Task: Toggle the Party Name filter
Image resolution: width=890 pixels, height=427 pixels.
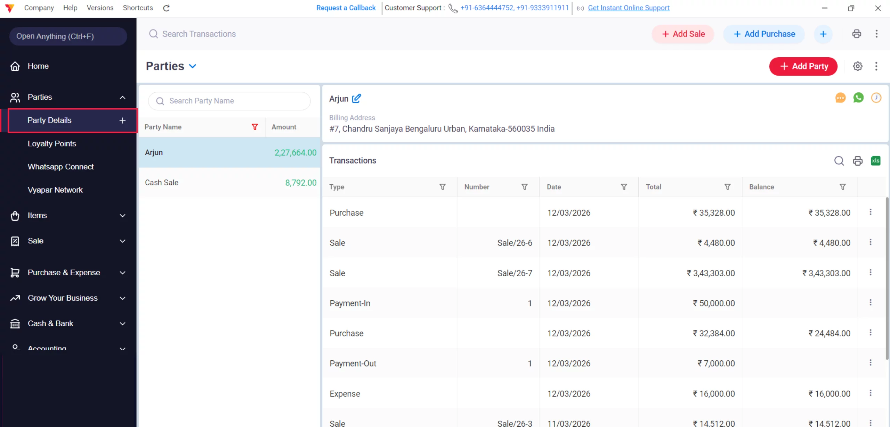Action: [x=255, y=127]
